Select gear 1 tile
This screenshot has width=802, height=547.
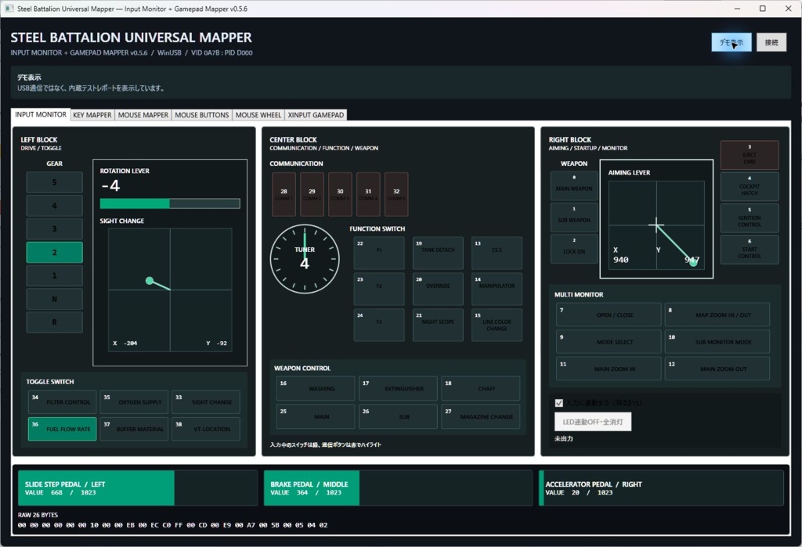(54, 275)
